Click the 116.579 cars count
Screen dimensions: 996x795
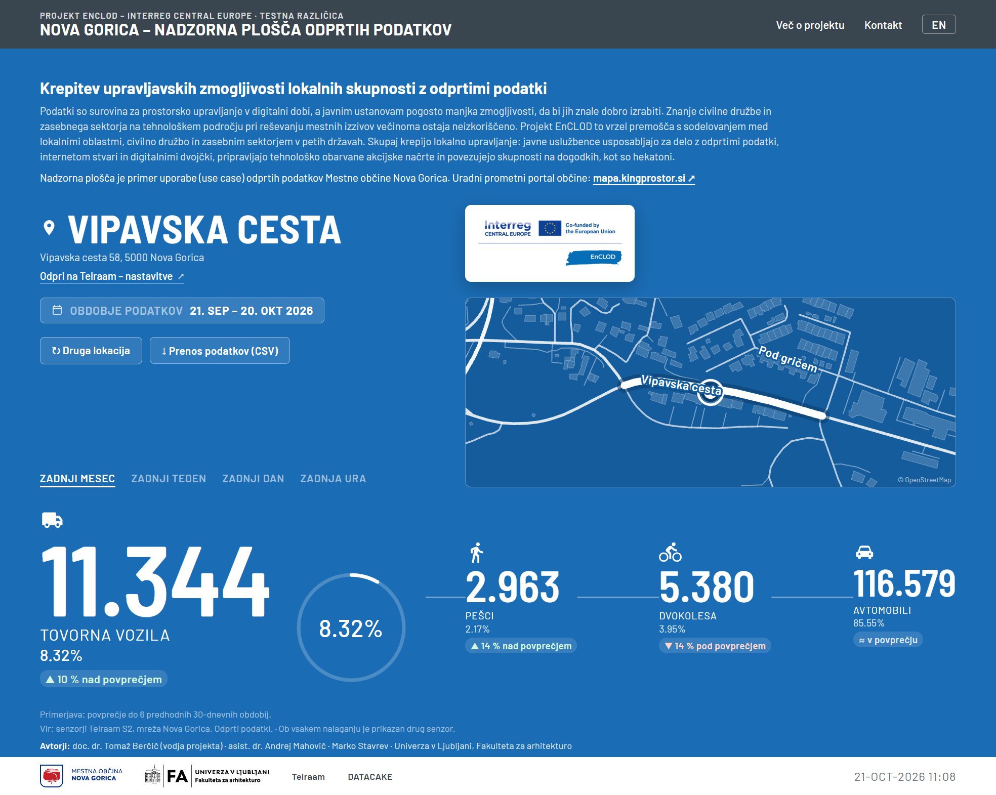[x=904, y=583]
